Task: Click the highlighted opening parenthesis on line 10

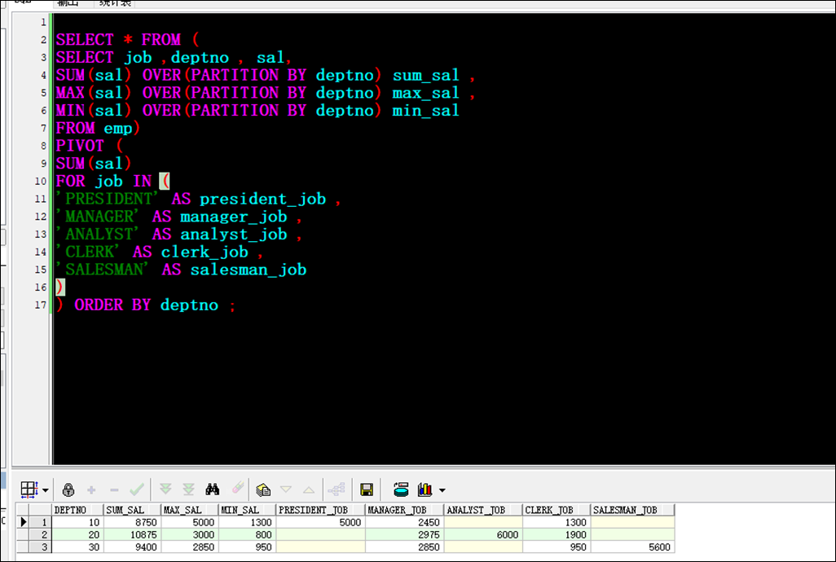Action: point(165,181)
